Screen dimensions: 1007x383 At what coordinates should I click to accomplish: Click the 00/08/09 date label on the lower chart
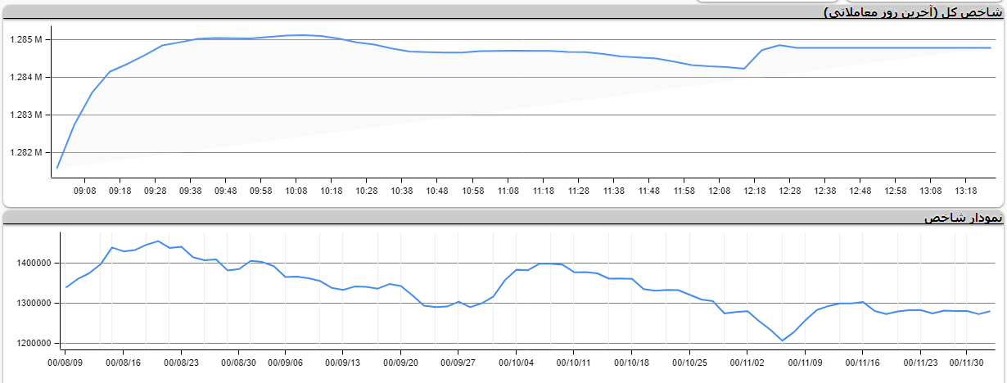65,362
